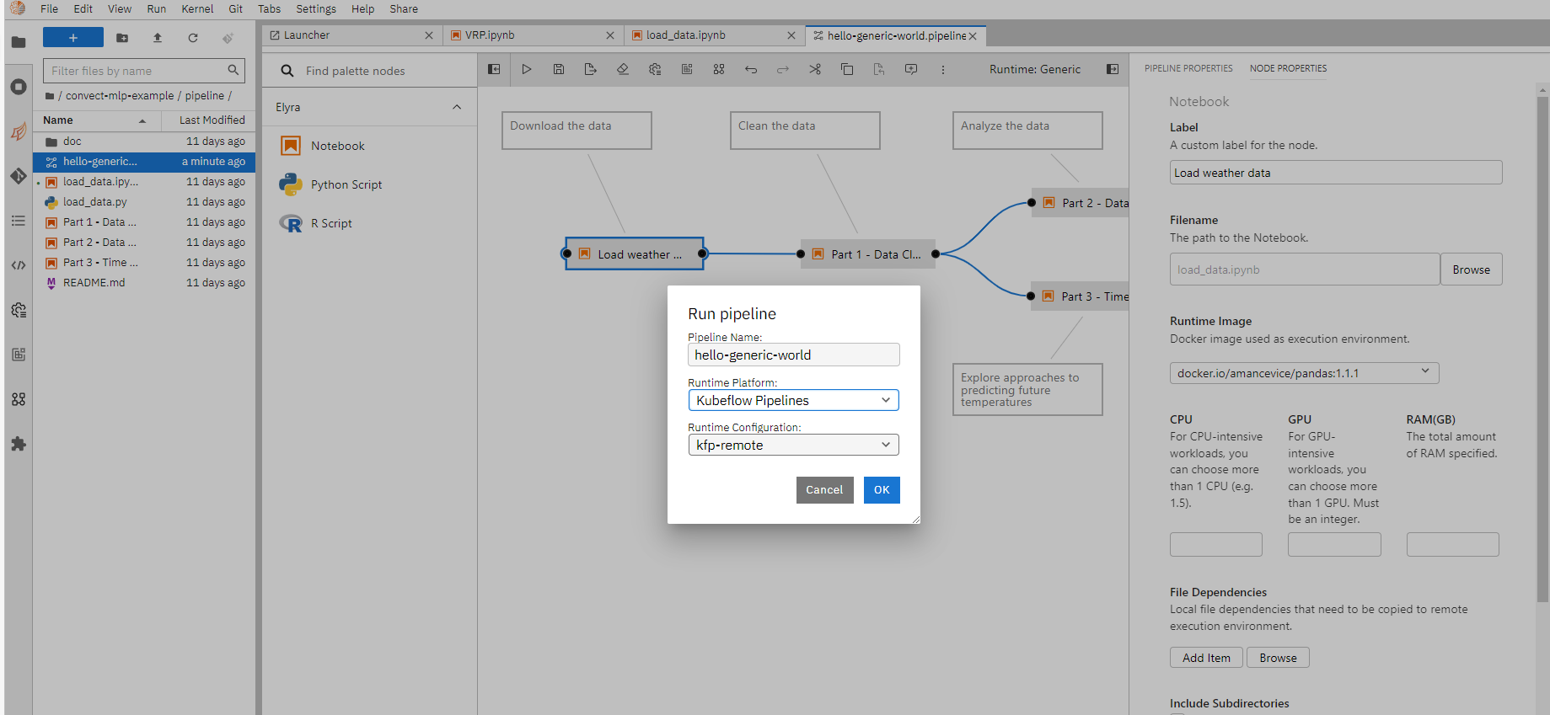The height and width of the screenshot is (715, 1550).
Task: Clear the pipeline using the eraser icon
Action: point(623,69)
